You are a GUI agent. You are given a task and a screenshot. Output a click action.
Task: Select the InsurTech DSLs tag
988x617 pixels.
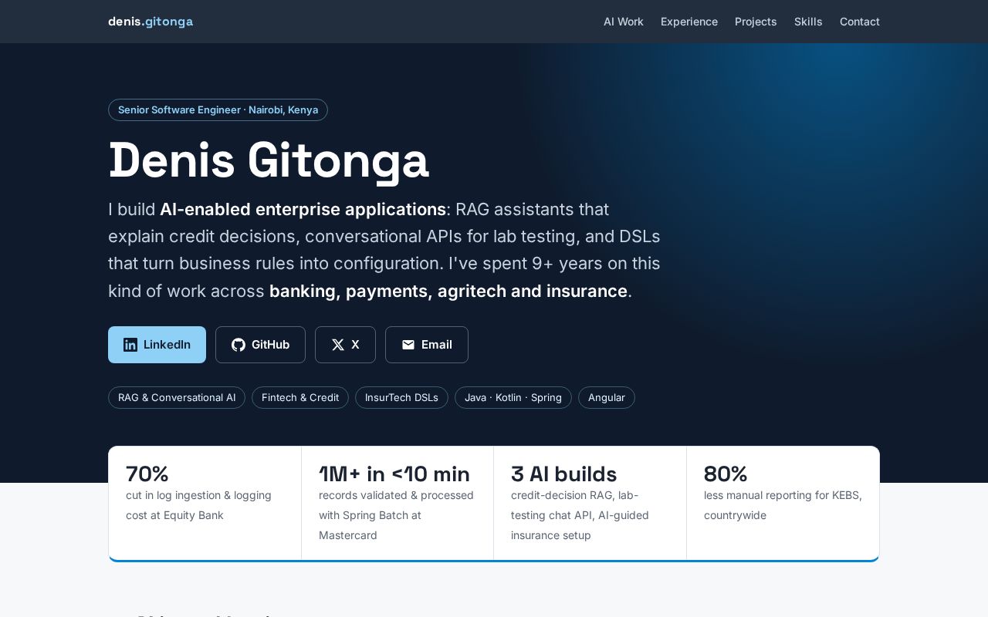tap(401, 397)
